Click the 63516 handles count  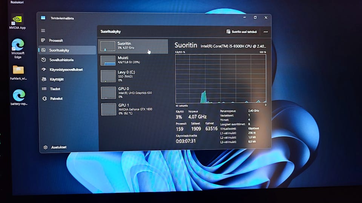click(x=211, y=129)
